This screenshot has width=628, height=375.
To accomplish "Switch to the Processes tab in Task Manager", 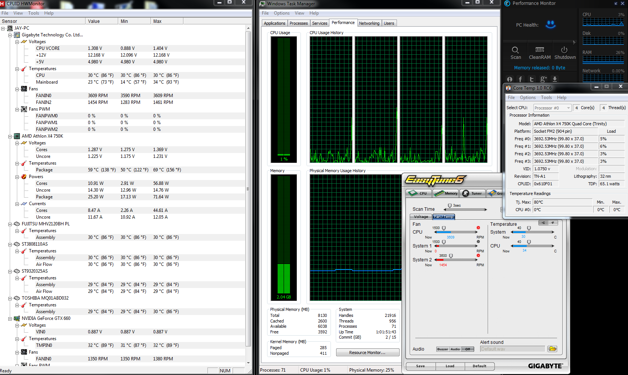I will pyautogui.click(x=299, y=23).
